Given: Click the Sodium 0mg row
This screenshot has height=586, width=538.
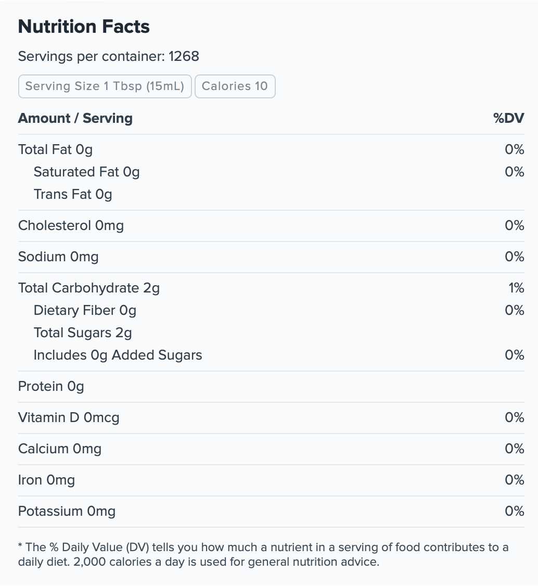Looking at the screenshot, I should (x=271, y=257).
